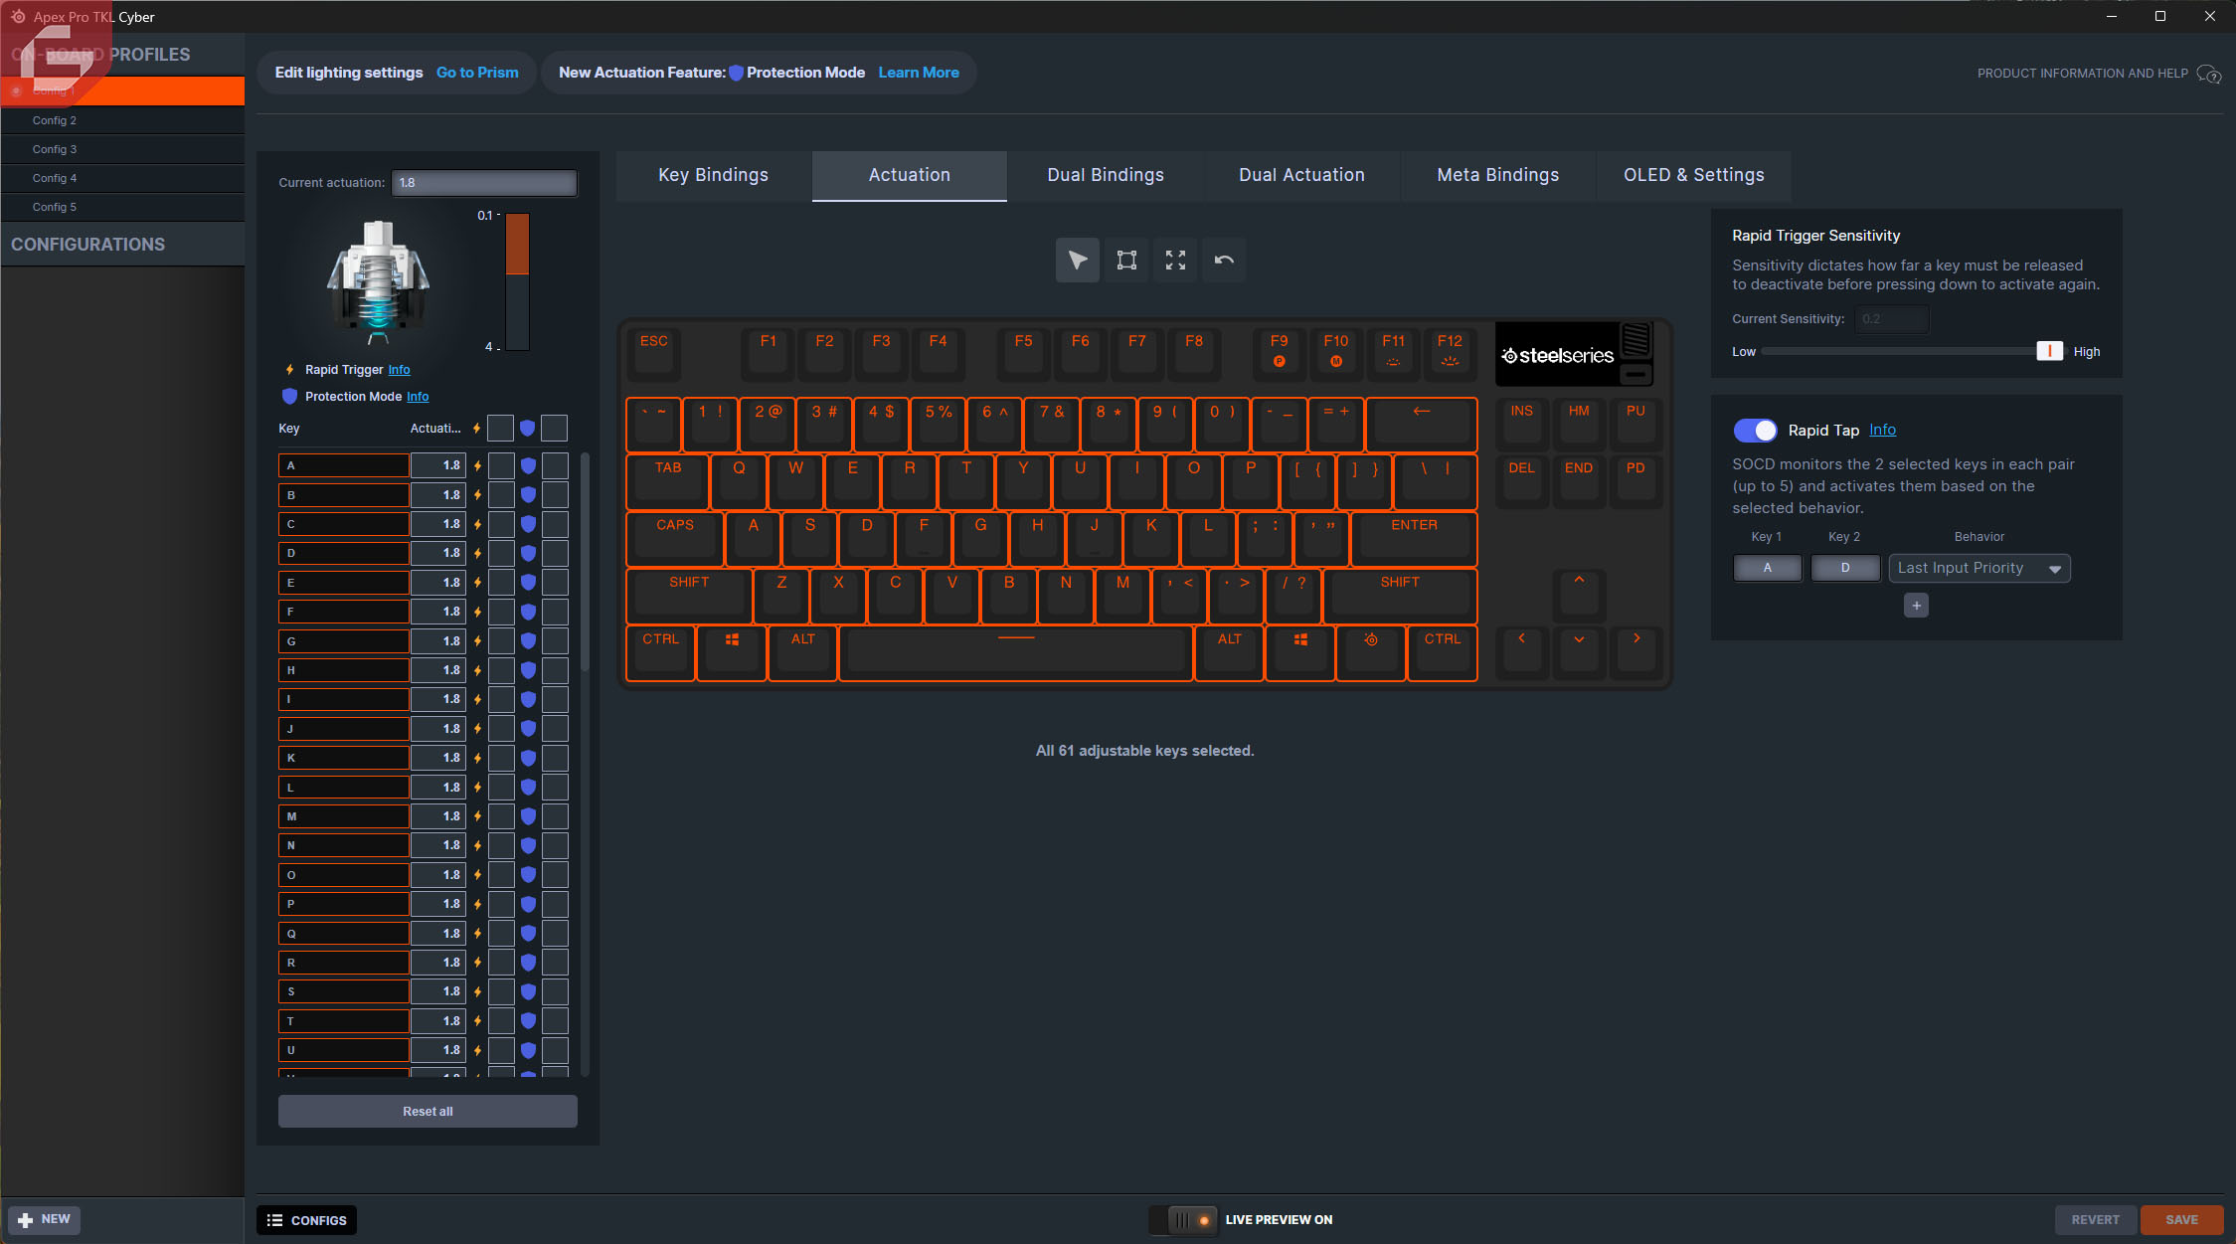Screen dimensions: 2236x1244
Task: Open Rapid Trigger Info link
Action: [399, 370]
